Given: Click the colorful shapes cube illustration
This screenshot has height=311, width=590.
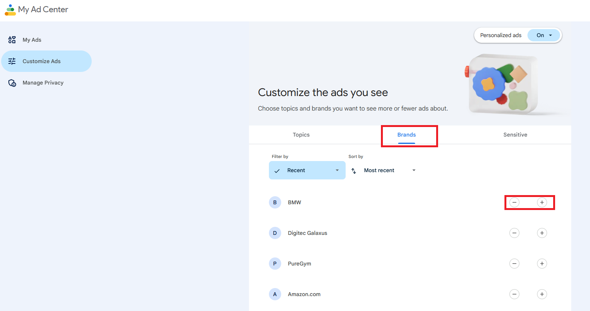Looking at the screenshot, I should pos(503,84).
